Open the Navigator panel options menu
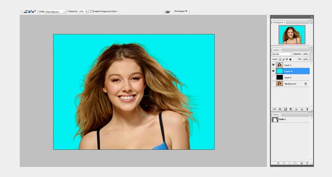The width and height of the screenshot is (332, 177). coord(310,23)
